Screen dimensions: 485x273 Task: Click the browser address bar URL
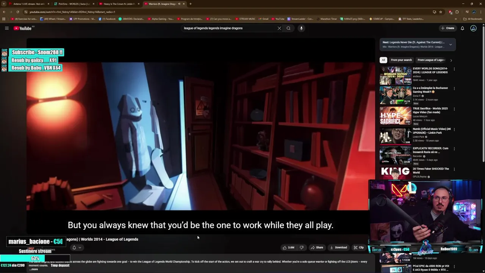(72, 12)
